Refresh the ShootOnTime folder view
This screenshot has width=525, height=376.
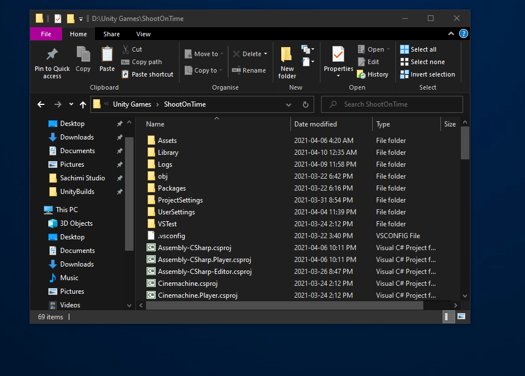pos(305,104)
